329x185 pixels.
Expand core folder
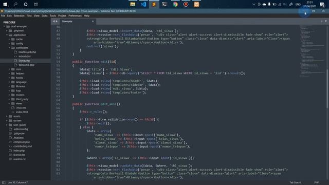pyautogui.click(x=9, y=69)
